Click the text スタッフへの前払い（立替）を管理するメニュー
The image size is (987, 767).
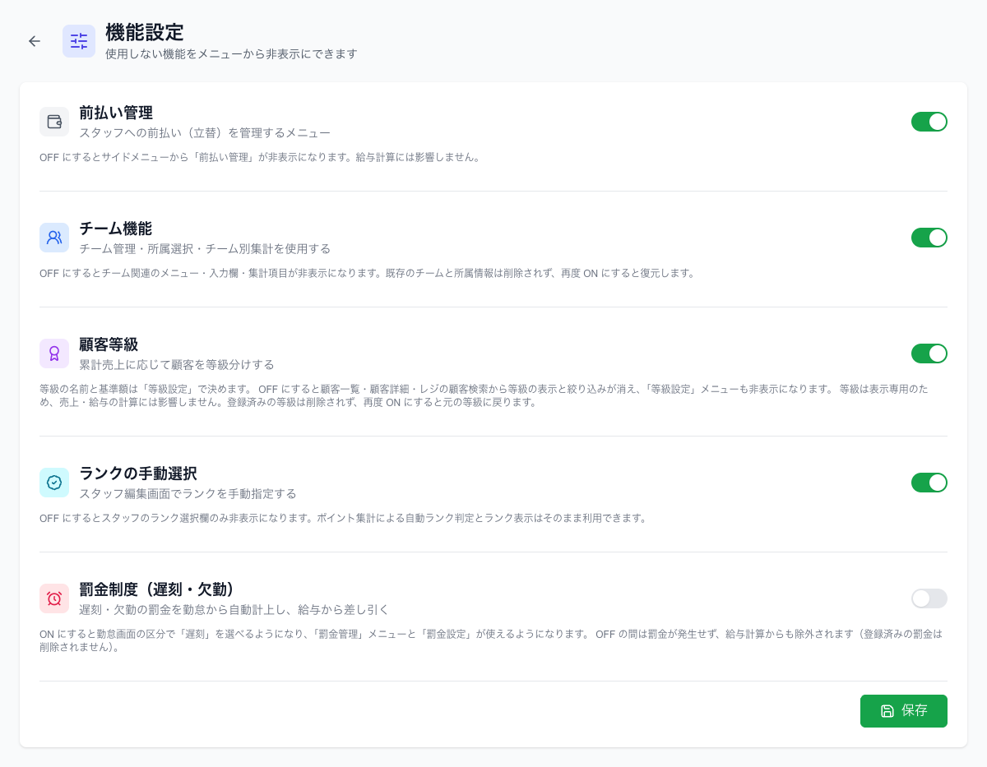pos(205,133)
